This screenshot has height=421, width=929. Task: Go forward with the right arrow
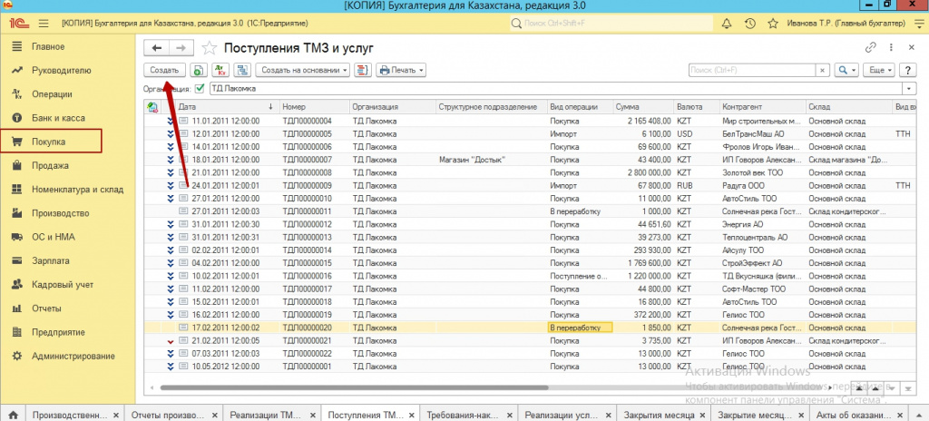(181, 48)
